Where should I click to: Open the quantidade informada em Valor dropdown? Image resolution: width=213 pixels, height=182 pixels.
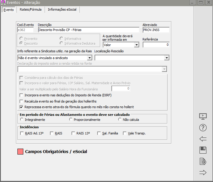point(136,45)
